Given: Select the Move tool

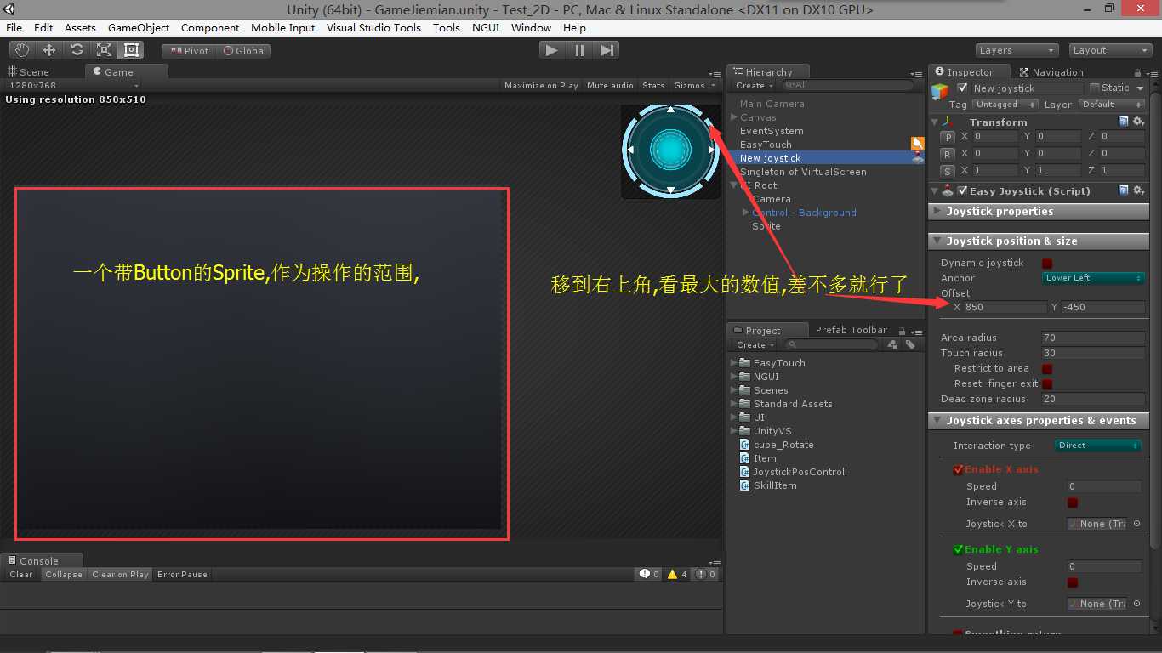Looking at the screenshot, I should coord(48,50).
